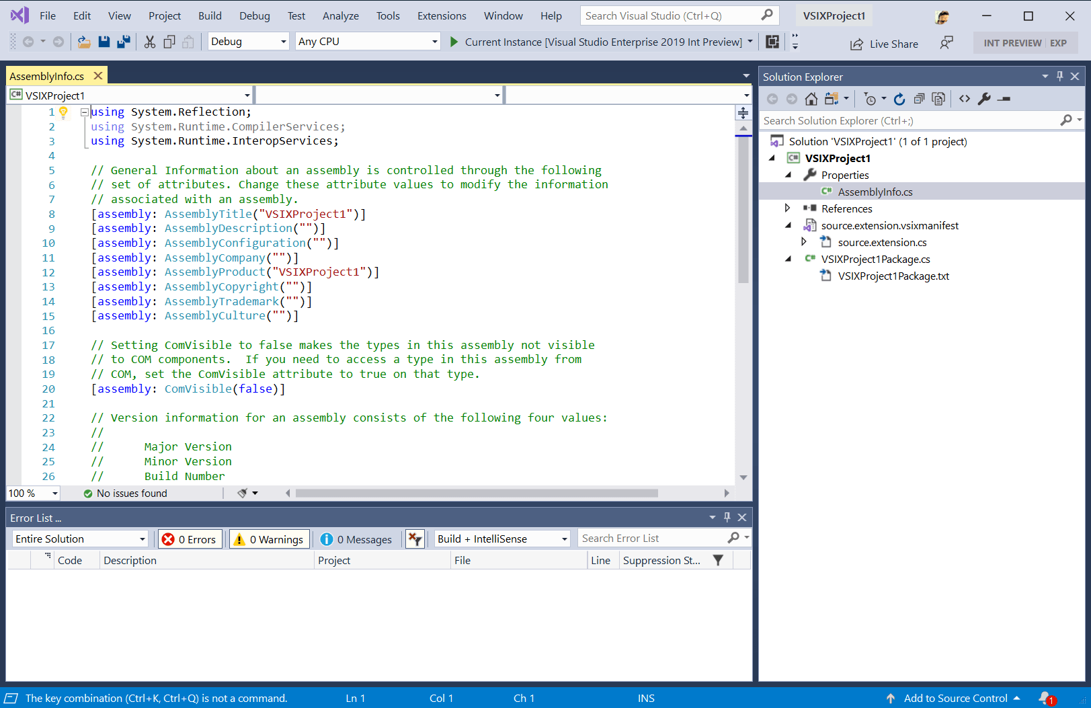Screen dimensions: 1091x708
Task: Toggle the 0 Errors filter
Action: coord(190,539)
